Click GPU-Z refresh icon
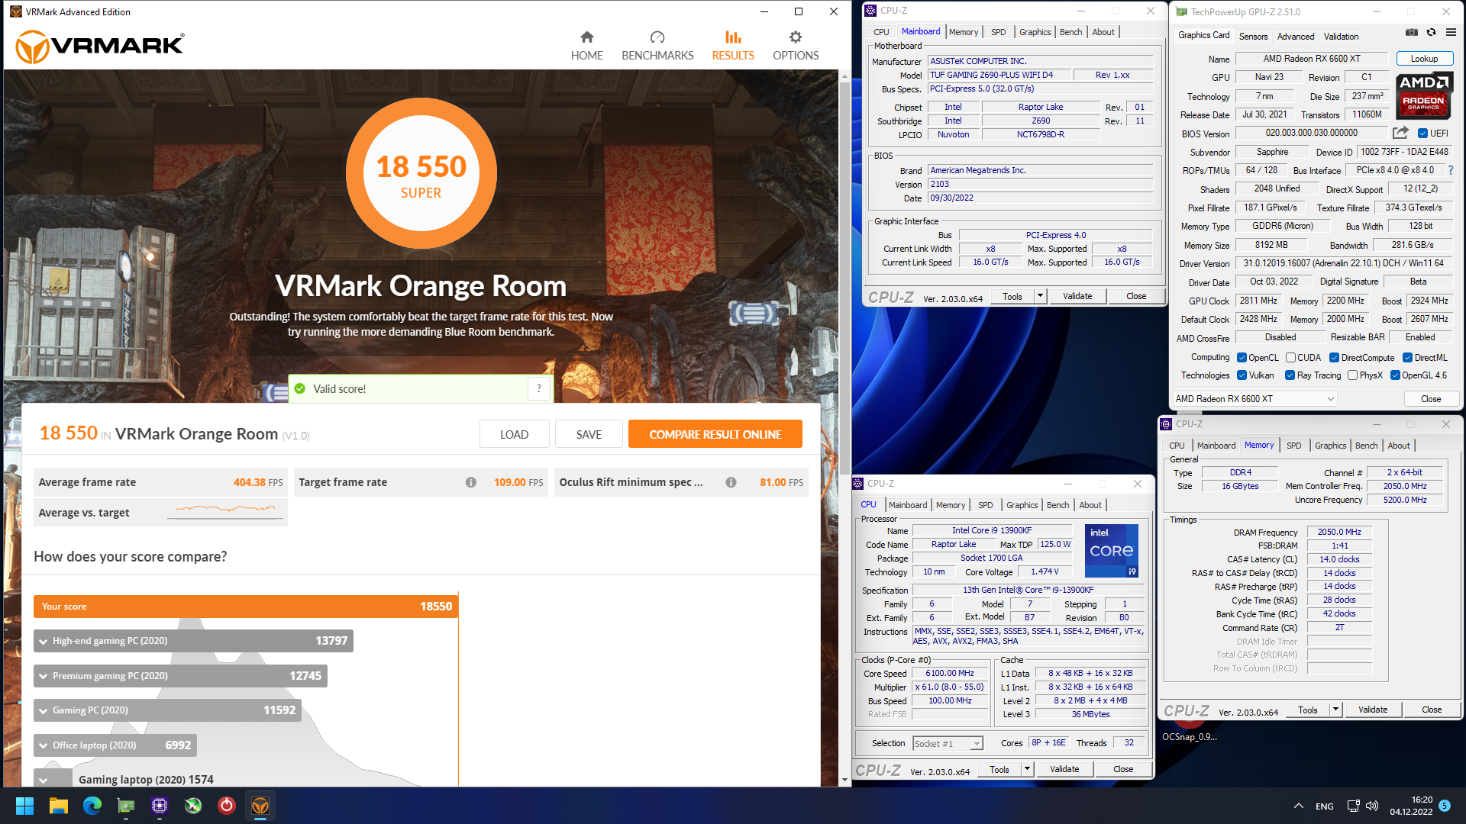This screenshot has width=1466, height=824. coord(1431,32)
